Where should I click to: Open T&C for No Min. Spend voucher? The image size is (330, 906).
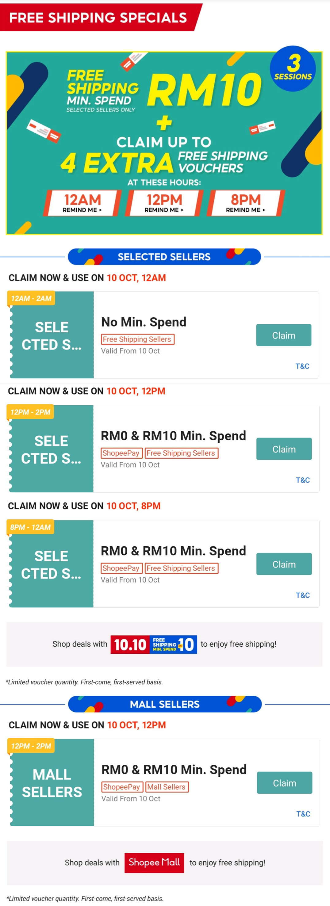pyautogui.click(x=302, y=366)
